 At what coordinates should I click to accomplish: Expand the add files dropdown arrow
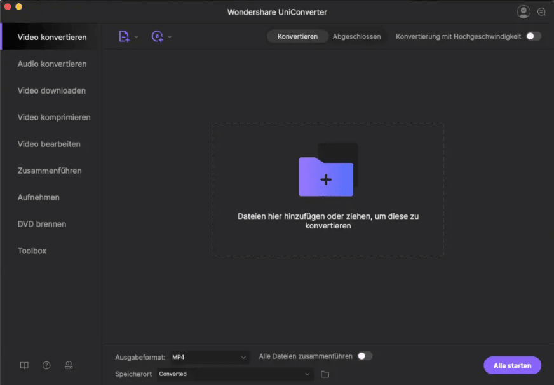tap(137, 37)
